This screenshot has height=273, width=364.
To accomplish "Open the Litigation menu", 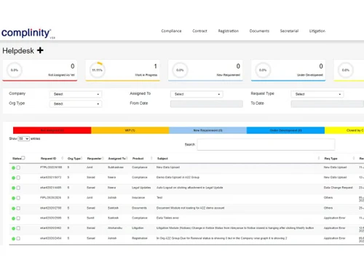I will [317, 31].
